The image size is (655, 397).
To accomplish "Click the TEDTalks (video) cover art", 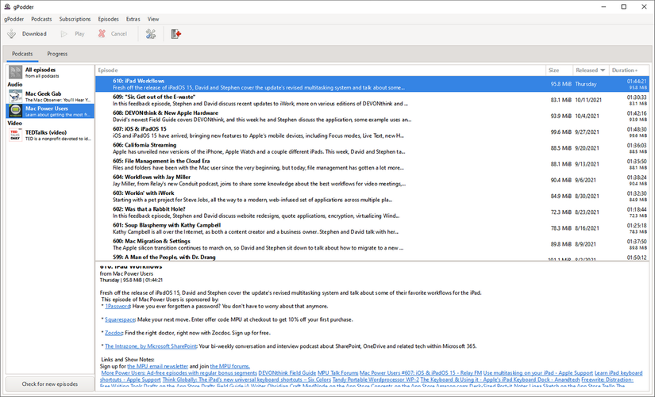I will coord(15,136).
